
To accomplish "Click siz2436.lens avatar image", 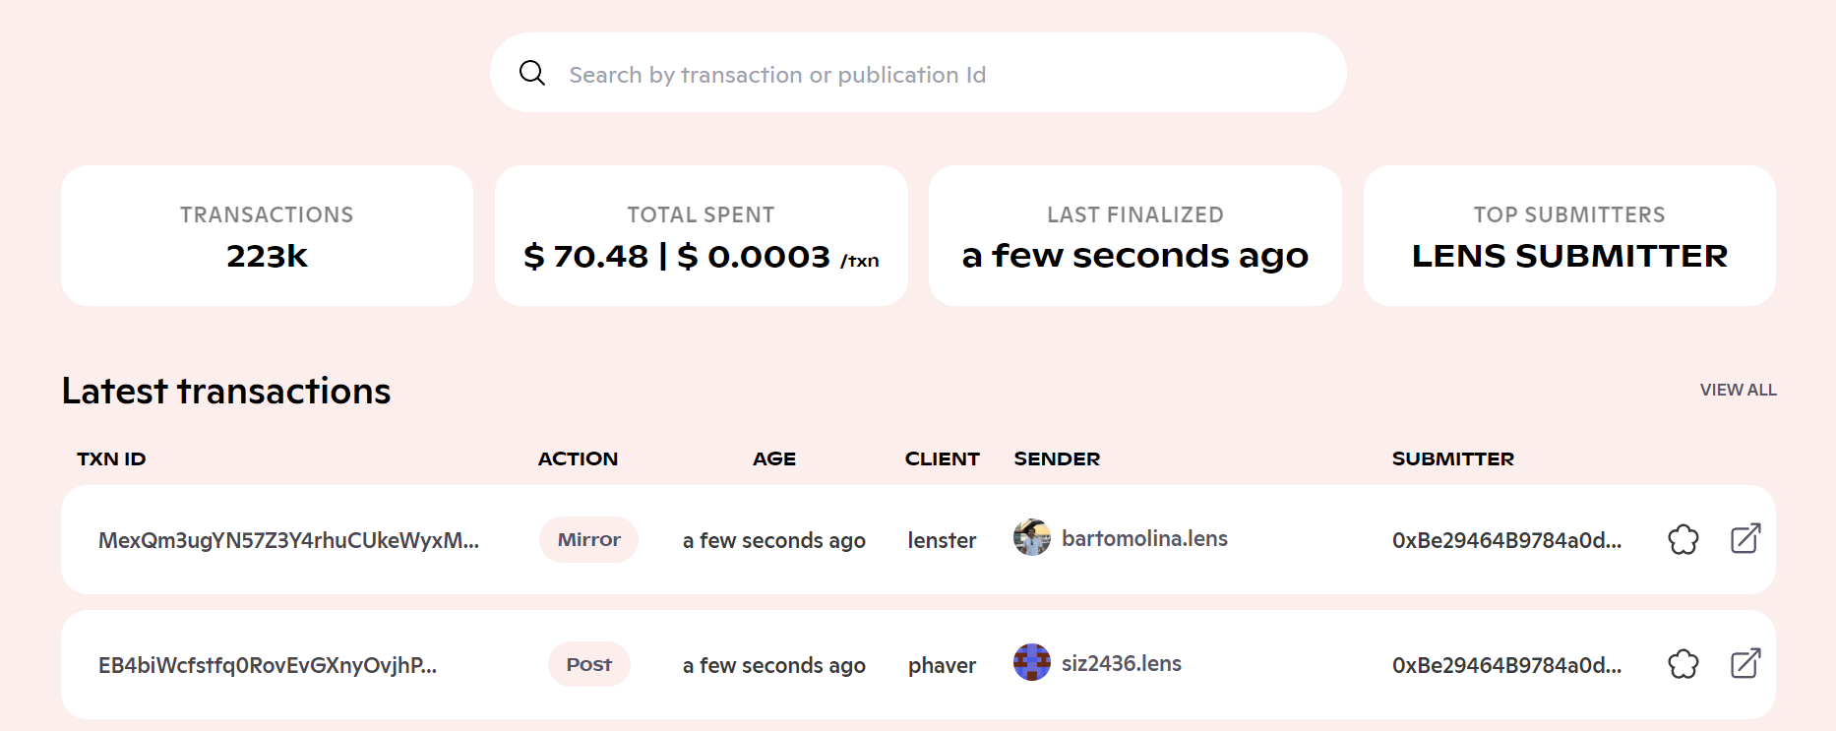I will pyautogui.click(x=1032, y=662).
